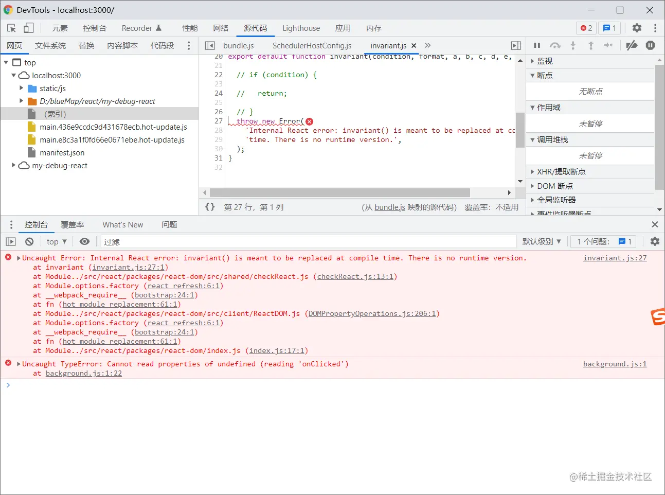Open DevTools settings gear in top bar
This screenshot has width=665, height=495.
(x=637, y=28)
